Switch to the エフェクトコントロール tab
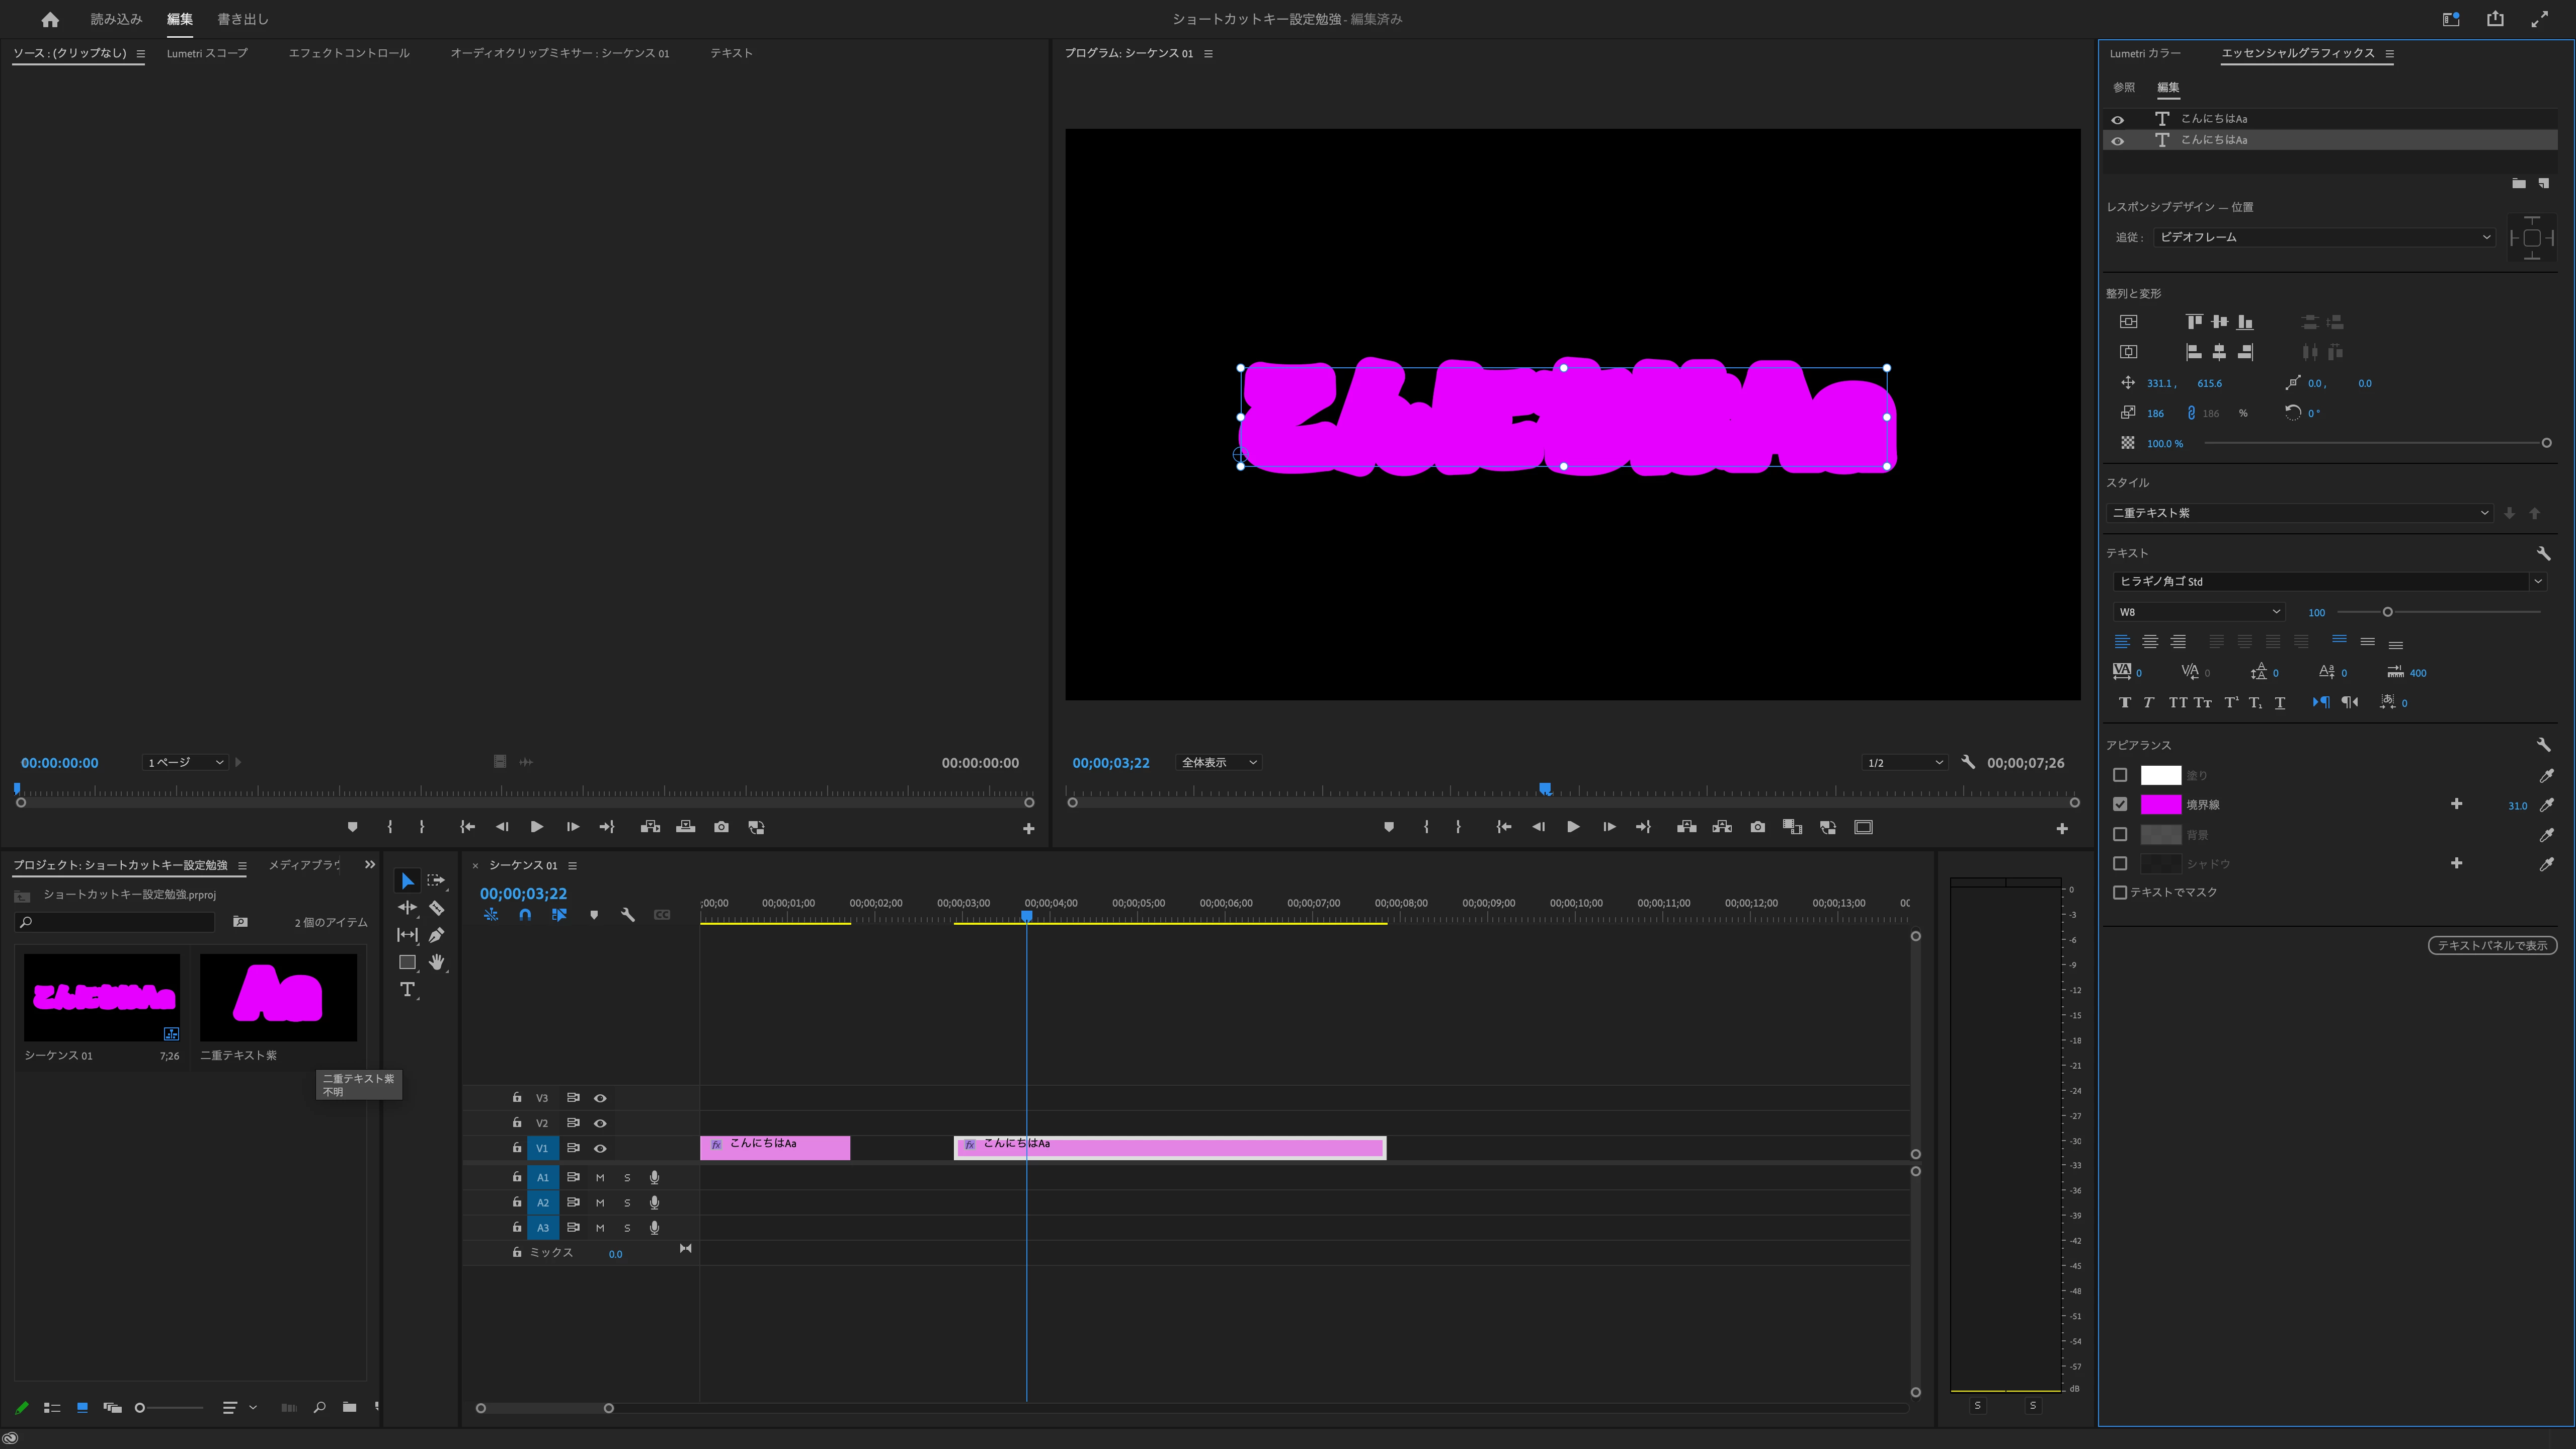The width and height of the screenshot is (2576, 1449). tap(349, 53)
